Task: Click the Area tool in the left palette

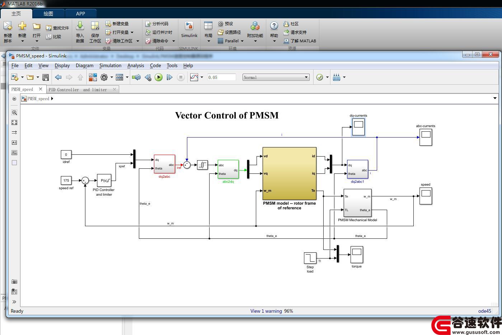Action: 14,163
